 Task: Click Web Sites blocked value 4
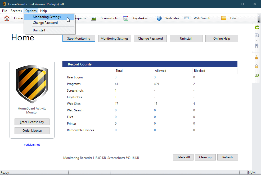click(194, 104)
